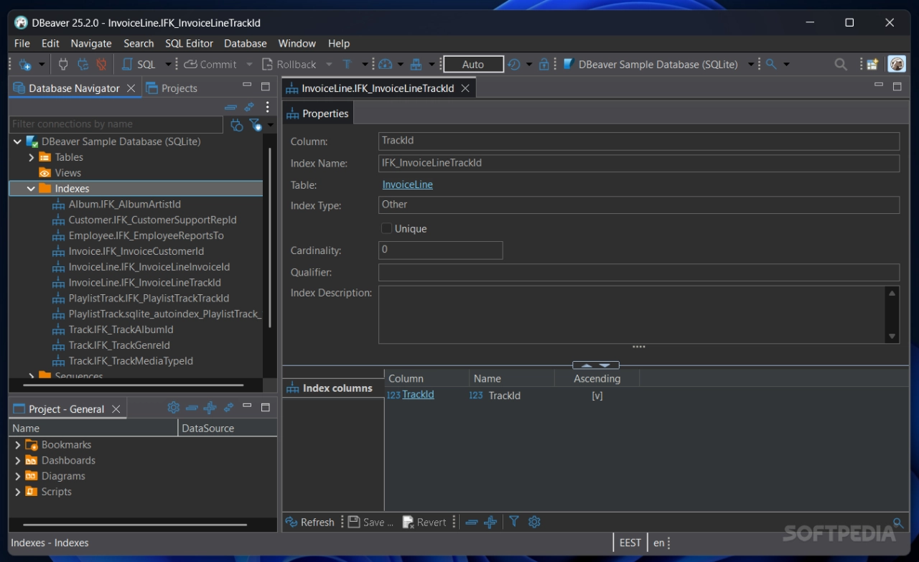Click the red Disconnect icon
Screen dimensions: 919x562
pos(101,65)
